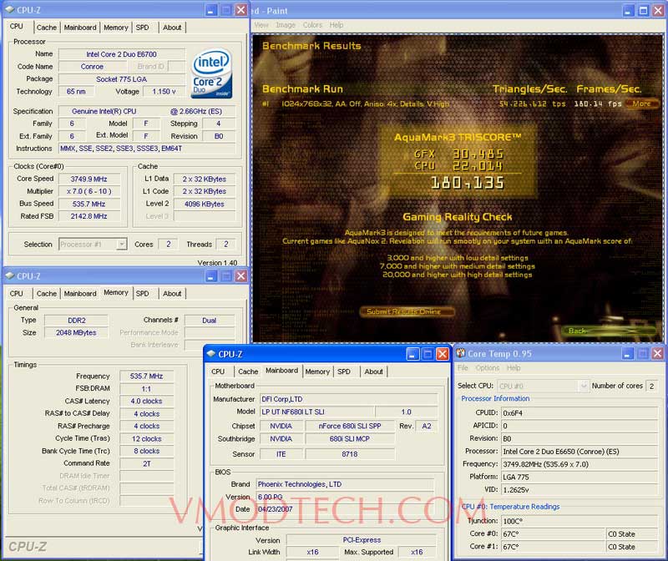Click the More button in benchmark results

click(641, 104)
